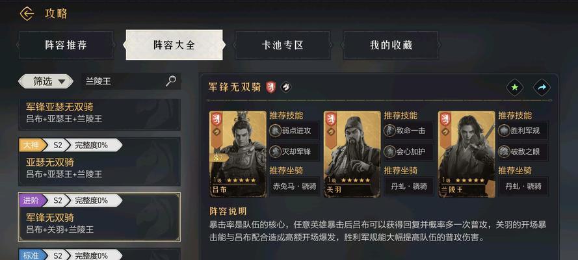This screenshot has height=260, width=578.
Task: Share the lineup using the arrow icon
Action: click(542, 88)
